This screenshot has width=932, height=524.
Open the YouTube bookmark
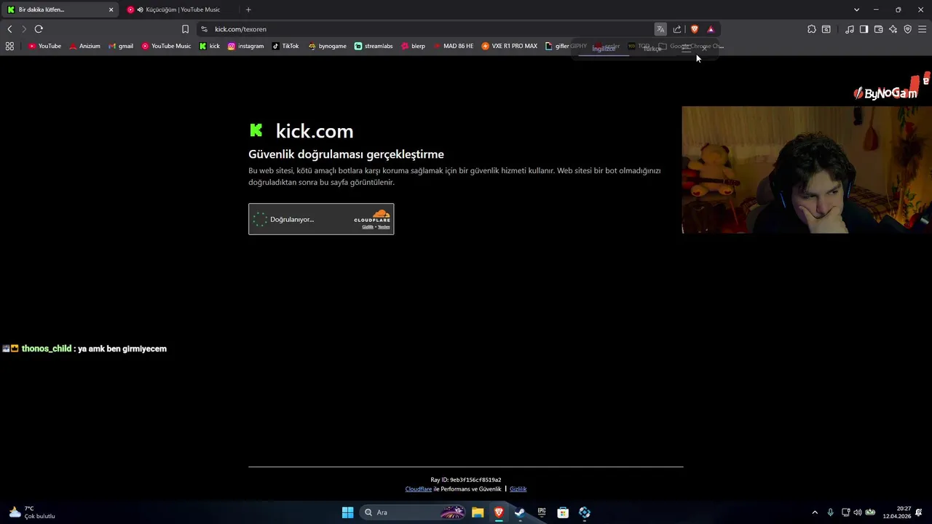pyautogui.click(x=44, y=46)
